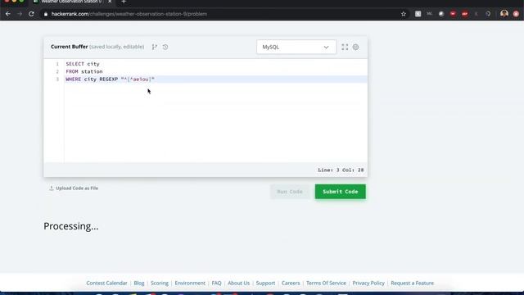
Task: Bookmark this page with the star icon
Action: 404,14
